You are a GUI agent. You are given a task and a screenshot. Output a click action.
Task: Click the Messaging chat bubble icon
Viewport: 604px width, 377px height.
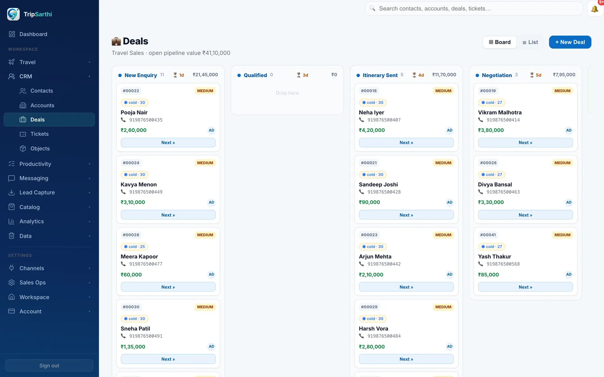[x=12, y=178]
